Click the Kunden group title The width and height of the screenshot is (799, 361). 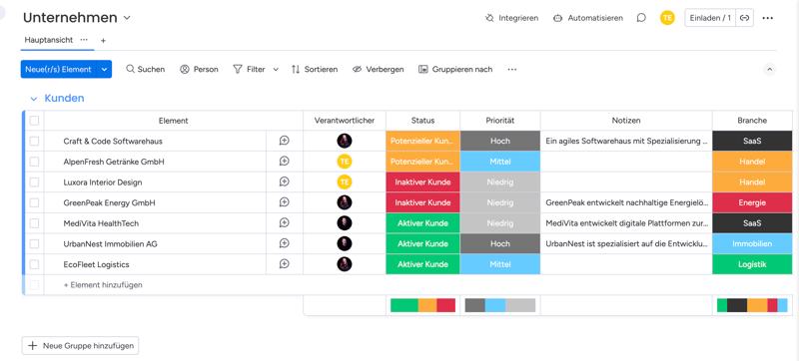tap(64, 98)
